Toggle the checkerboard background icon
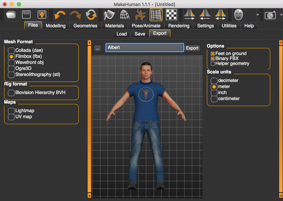Image resolution: width=283 pixels, height=201 pixels. tap(171, 15)
